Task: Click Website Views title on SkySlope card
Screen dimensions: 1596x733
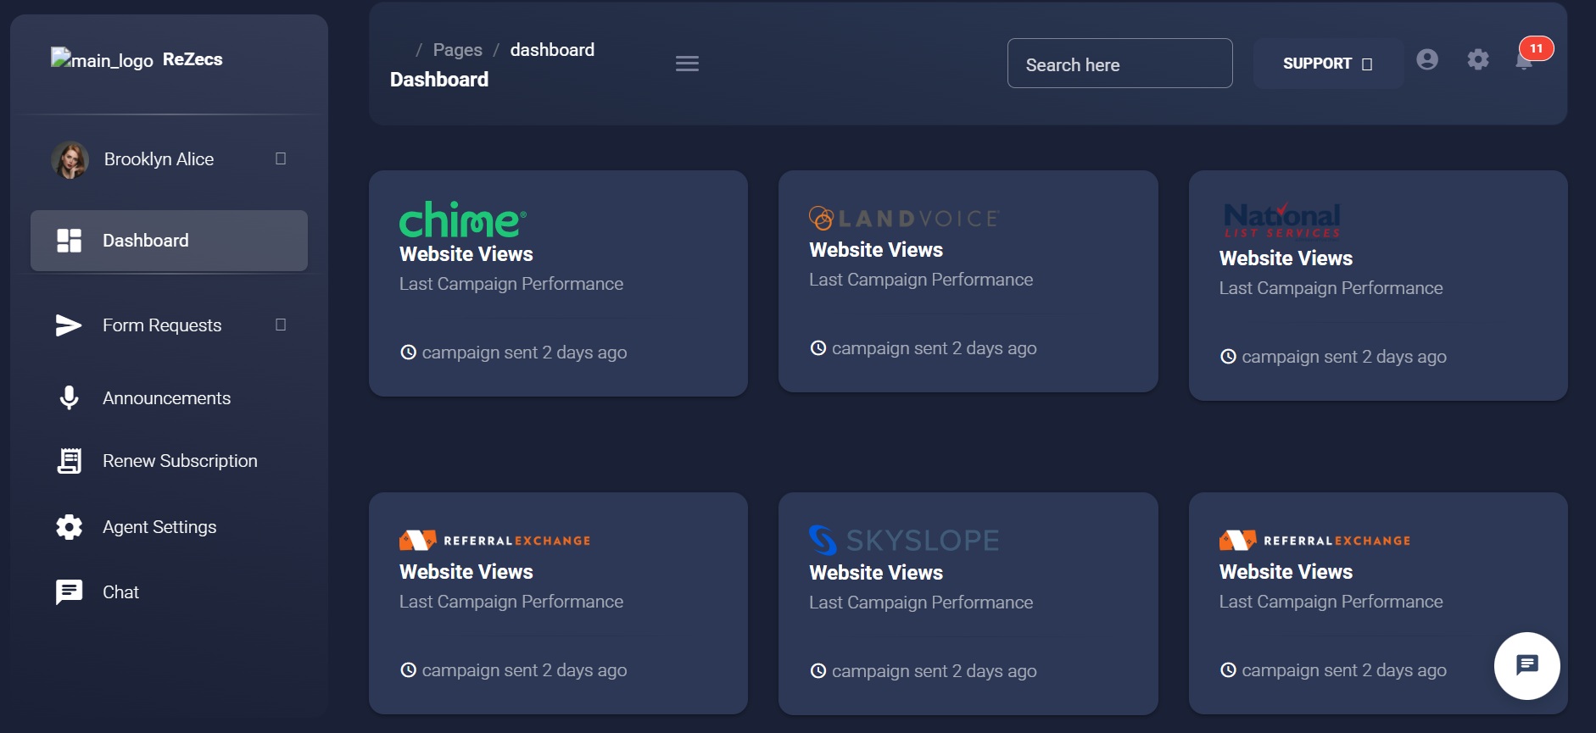Action: click(876, 573)
